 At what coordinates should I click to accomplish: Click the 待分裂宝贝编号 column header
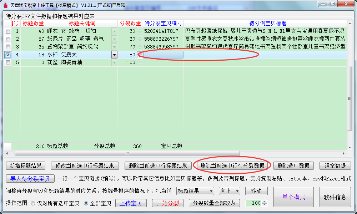coord(164,24)
